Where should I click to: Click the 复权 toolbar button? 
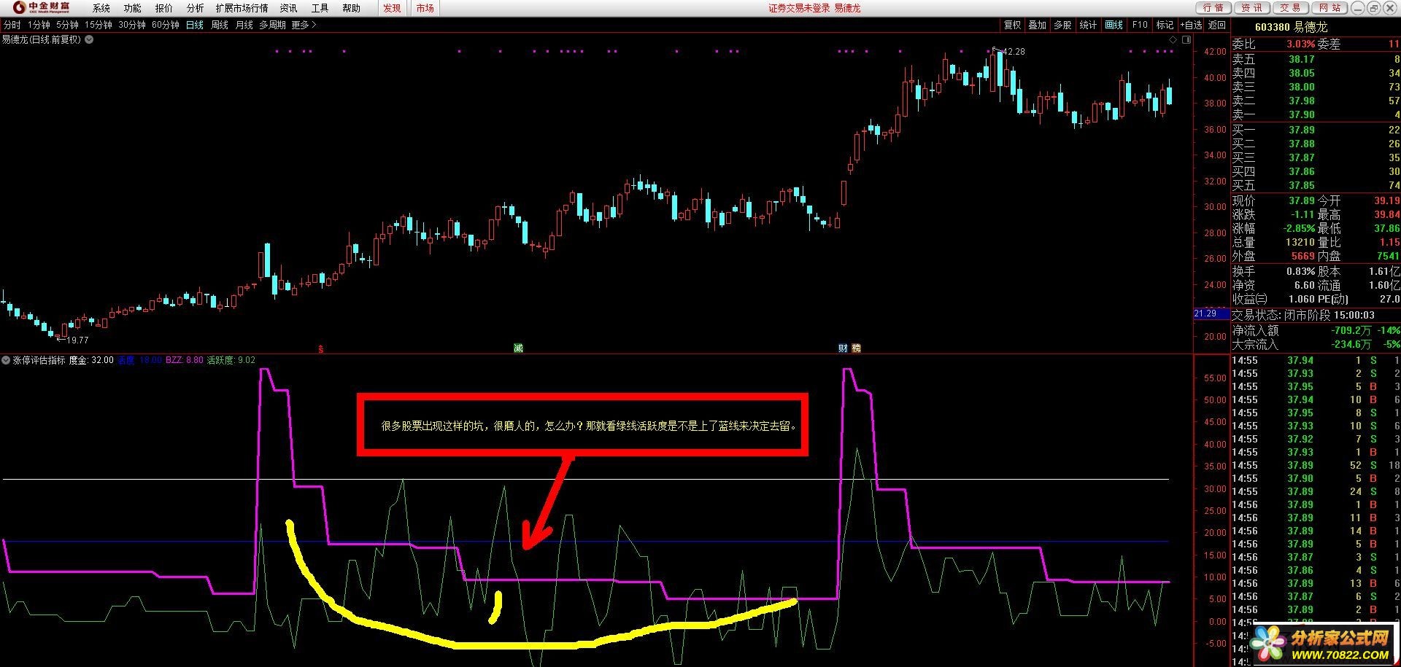[x=1012, y=25]
